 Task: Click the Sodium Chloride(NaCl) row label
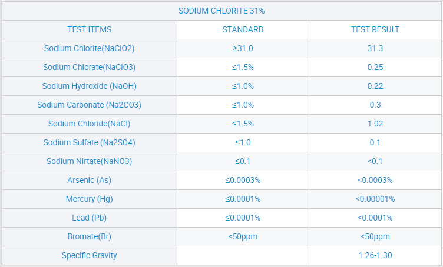tap(90, 124)
